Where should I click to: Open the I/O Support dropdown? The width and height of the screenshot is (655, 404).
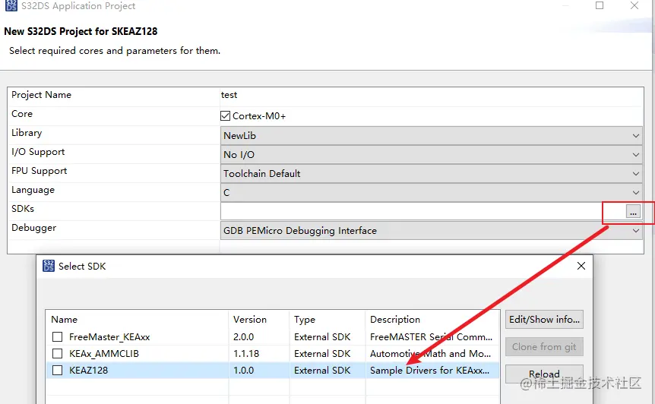tap(431, 154)
